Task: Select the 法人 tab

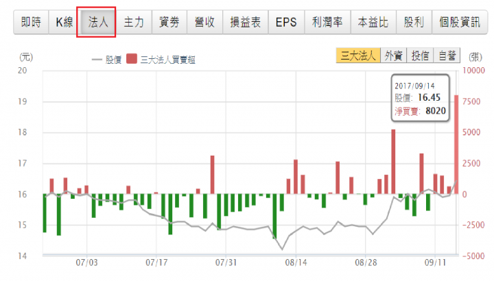Action: (x=98, y=22)
